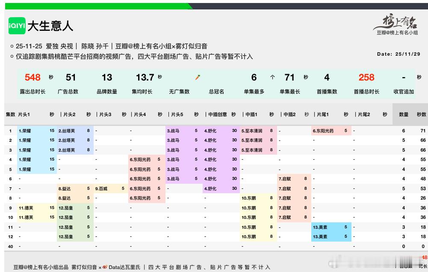Click the 片尾2 column header

[x=364, y=114]
